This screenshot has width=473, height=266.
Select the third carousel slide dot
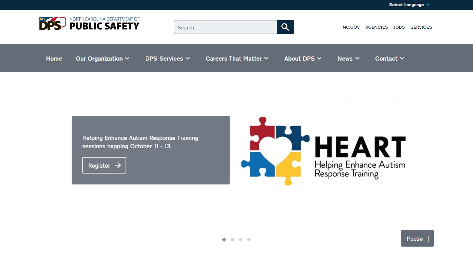[x=241, y=240]
